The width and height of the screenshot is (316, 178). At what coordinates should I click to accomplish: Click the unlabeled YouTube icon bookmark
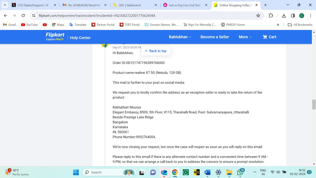(45, 25)
